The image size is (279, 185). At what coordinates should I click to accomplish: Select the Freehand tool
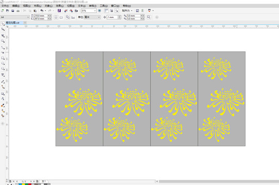pyautogui.click(x=3, y=48)
